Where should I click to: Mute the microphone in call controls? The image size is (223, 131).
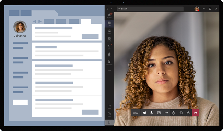152,113
